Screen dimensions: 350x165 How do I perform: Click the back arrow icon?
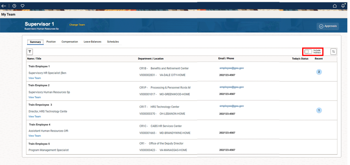point(4,6)
